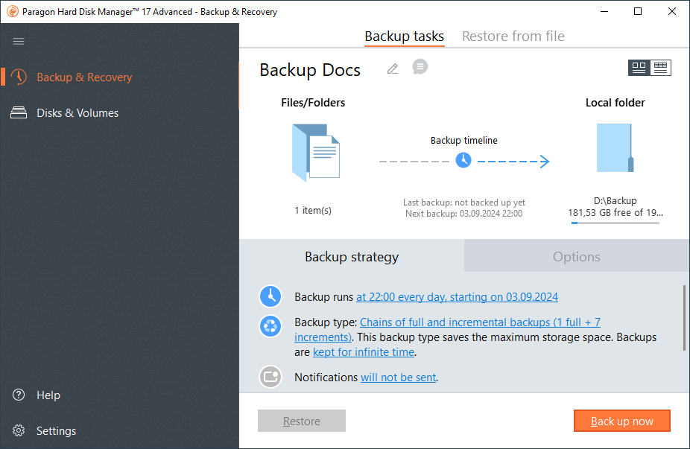The image size is (690, 449).
Task: Start backup with Back up now
Action: click(621, 421)
